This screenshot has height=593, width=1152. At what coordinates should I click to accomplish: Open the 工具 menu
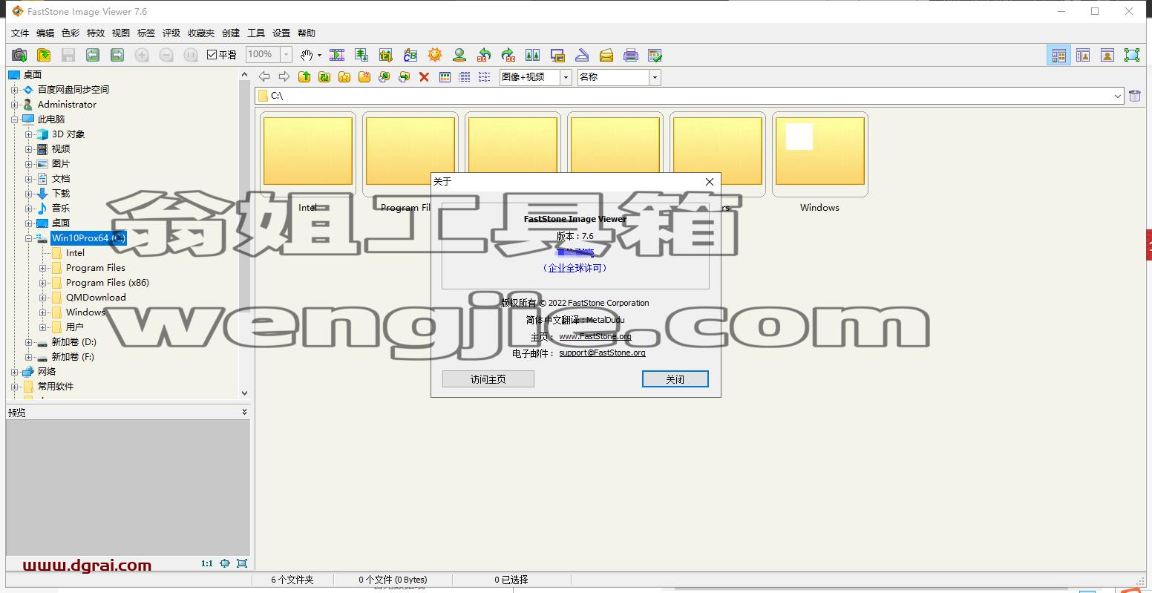coord(256,33)
